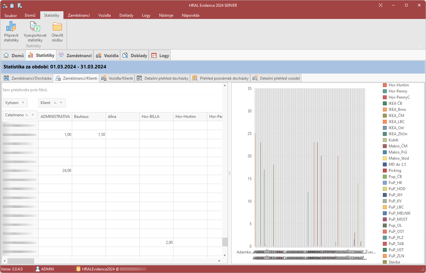
Task: Open the Logy document tab
Action: coord(160,56)
